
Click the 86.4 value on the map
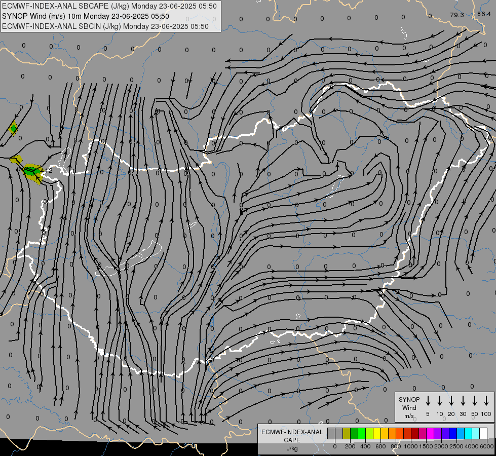[x=484, y=14]
